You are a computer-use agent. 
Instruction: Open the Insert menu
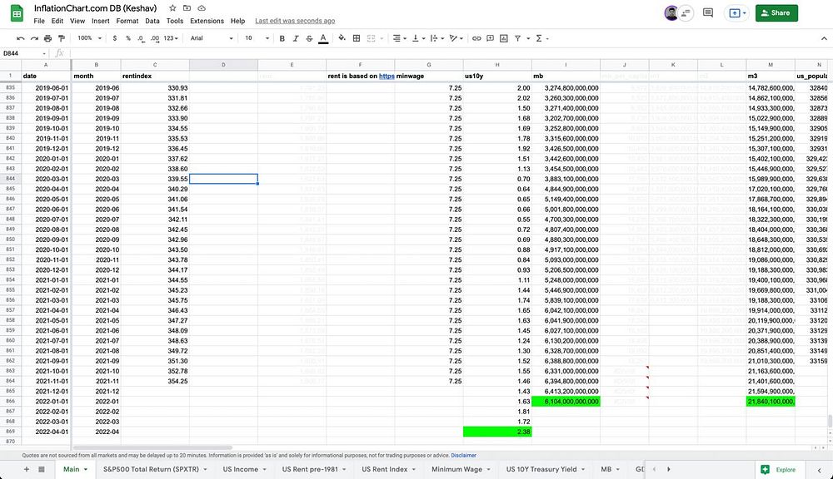click(x=101, y=21)
